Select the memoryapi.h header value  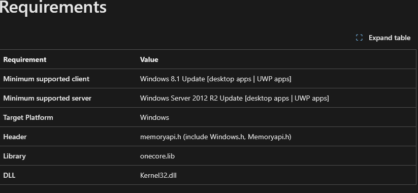click(216, 137)
